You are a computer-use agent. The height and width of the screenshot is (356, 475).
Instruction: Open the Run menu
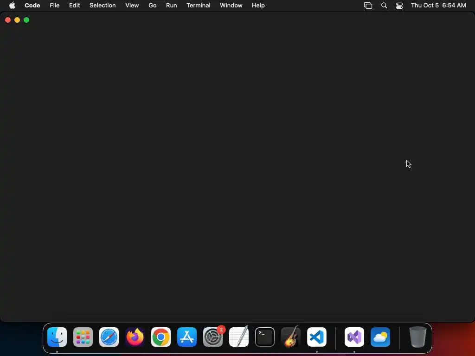172,6
